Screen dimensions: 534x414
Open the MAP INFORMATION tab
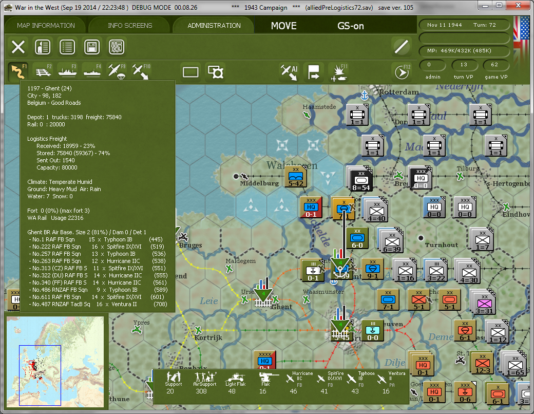46,26
